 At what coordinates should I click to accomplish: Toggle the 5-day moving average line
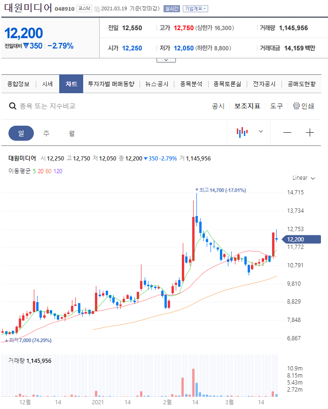(34, 171)
